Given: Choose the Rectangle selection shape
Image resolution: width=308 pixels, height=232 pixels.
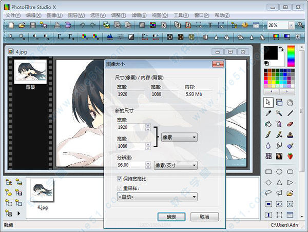Looking at the screenshot, I should (268, 172).
